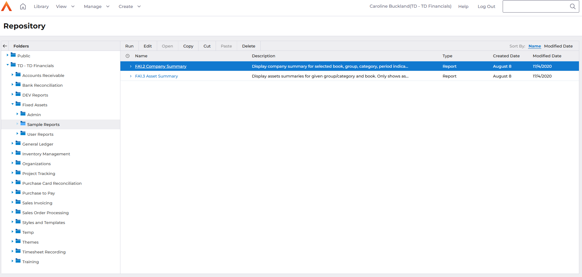Open the FA1.3 Asset Summary link
Viewport: 582px width, 277px height.
[x=157, y=76]
